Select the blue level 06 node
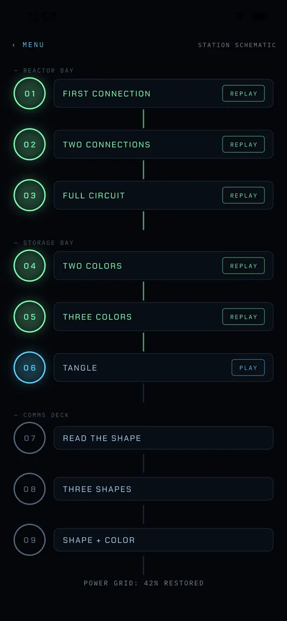Image resolution: width=287 pixels, height=621 pixels. point(30,367)
